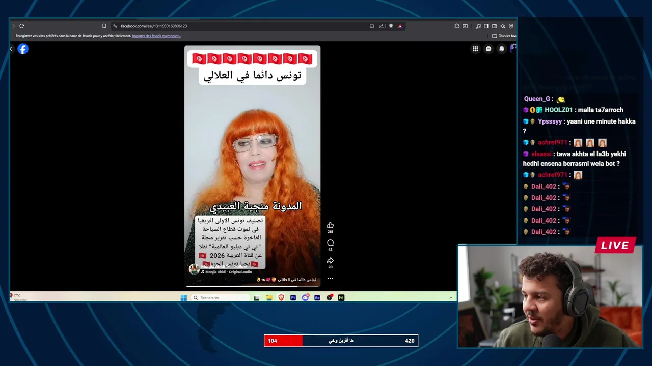The image size is (652, 366).
Task: Like the reel with thumbs-up
Action: [x=330, y=225]
